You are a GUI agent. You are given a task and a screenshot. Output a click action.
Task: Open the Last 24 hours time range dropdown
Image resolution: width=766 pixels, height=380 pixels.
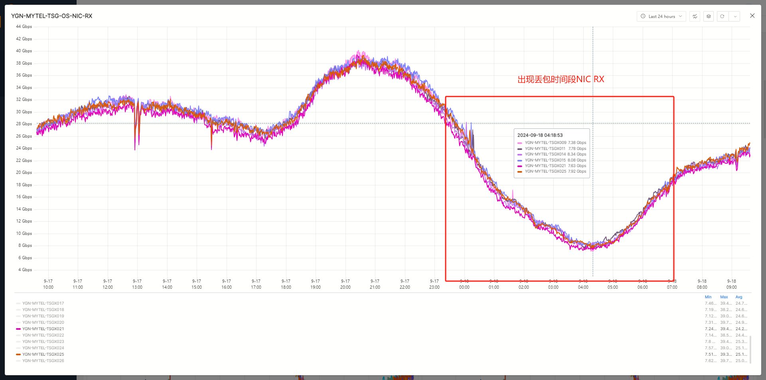point(661,16)
